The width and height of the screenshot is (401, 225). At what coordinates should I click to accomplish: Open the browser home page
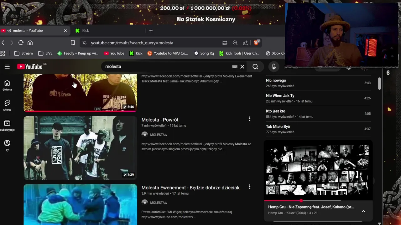(30, 43)
